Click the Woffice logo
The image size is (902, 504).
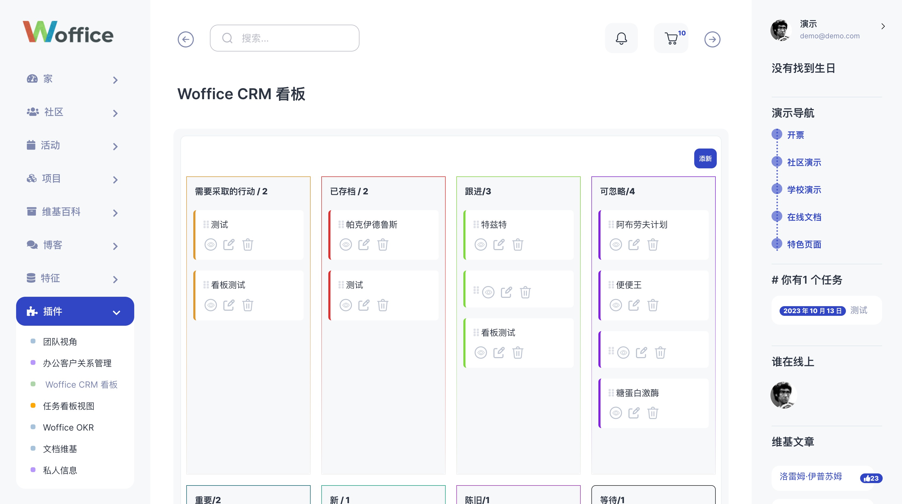68,32
